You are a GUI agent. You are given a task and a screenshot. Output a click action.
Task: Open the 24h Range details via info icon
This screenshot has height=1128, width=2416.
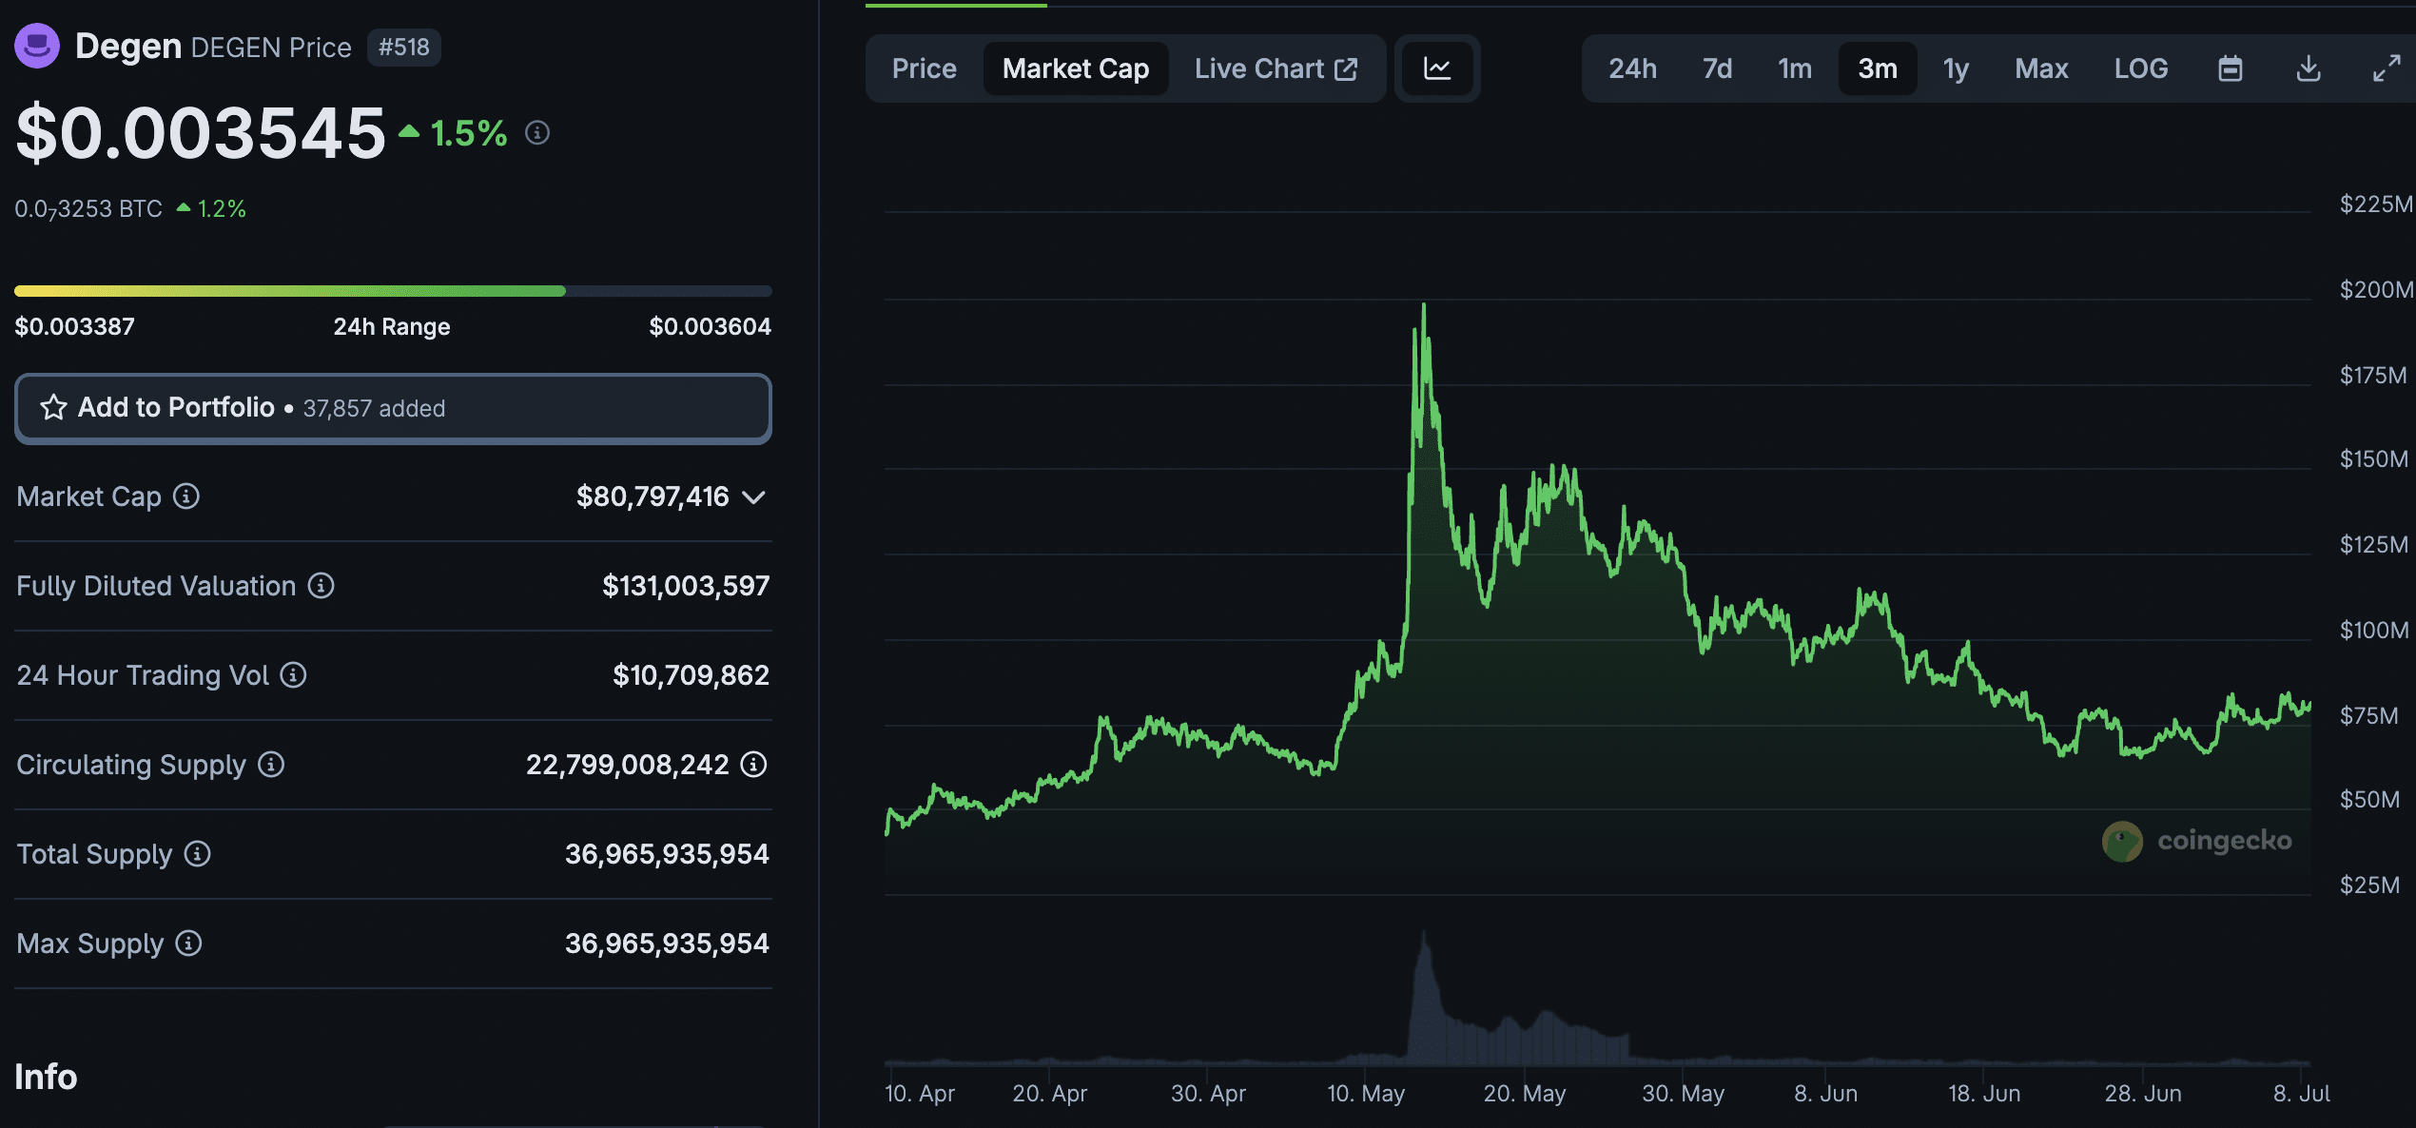(x=537, y=133)
